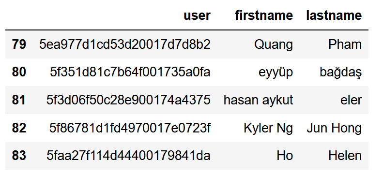The height and width of the screenshot is (175, 383).
Task: Click user ID 5faa27f114d44400179841da
Action: pos(128,156)
